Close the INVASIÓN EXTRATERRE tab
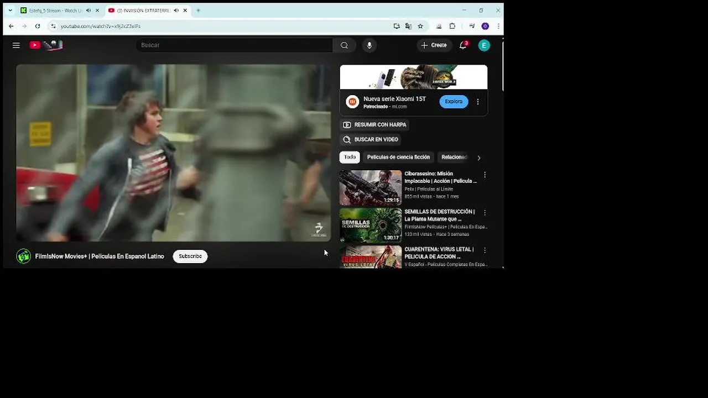Image resolution: width=708 pixels, height=398 pixels. coord(185,11)
